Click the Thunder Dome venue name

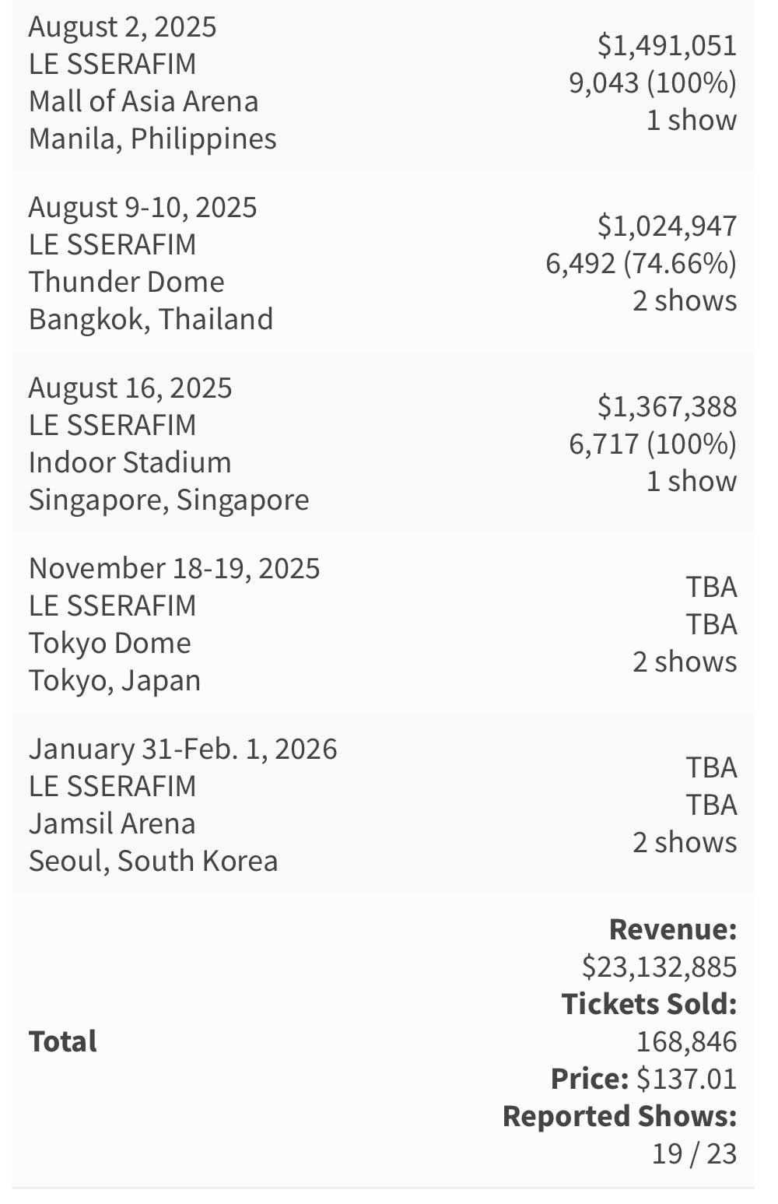[x=127, y=283]
